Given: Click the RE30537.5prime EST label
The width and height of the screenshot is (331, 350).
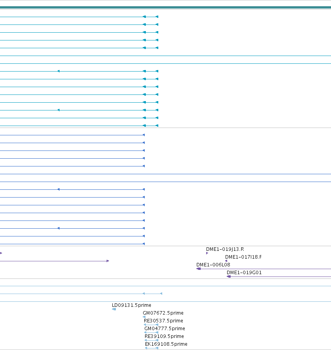Looking at the screenshot, I should pos(163,321).
